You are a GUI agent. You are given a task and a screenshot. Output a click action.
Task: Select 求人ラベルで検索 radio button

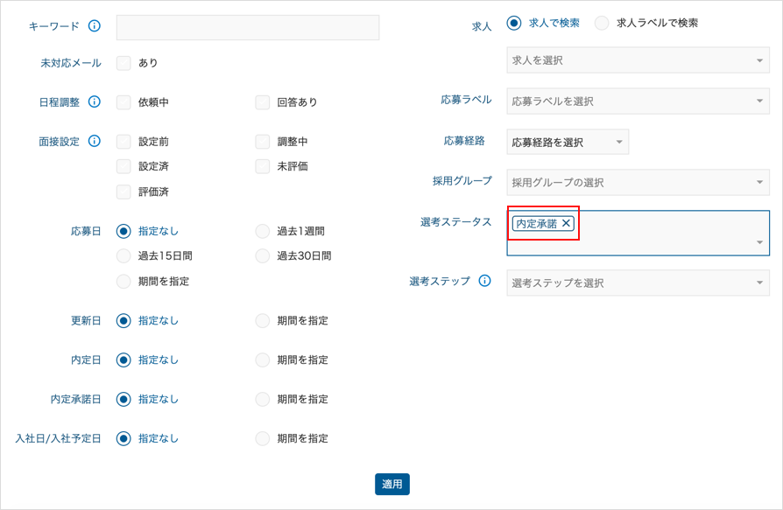(x=602, y=23)
